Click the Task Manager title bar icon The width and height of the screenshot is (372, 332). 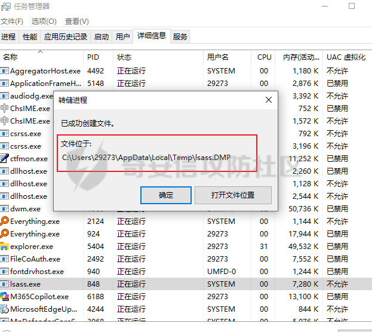pyautogui.click(x=7, y=7)
